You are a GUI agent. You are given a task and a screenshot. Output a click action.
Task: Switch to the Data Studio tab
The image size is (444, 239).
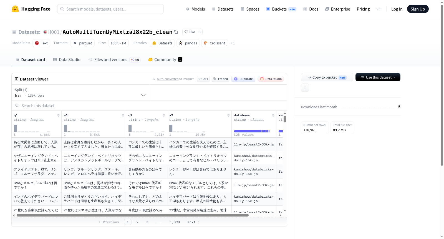click(67, 59)
